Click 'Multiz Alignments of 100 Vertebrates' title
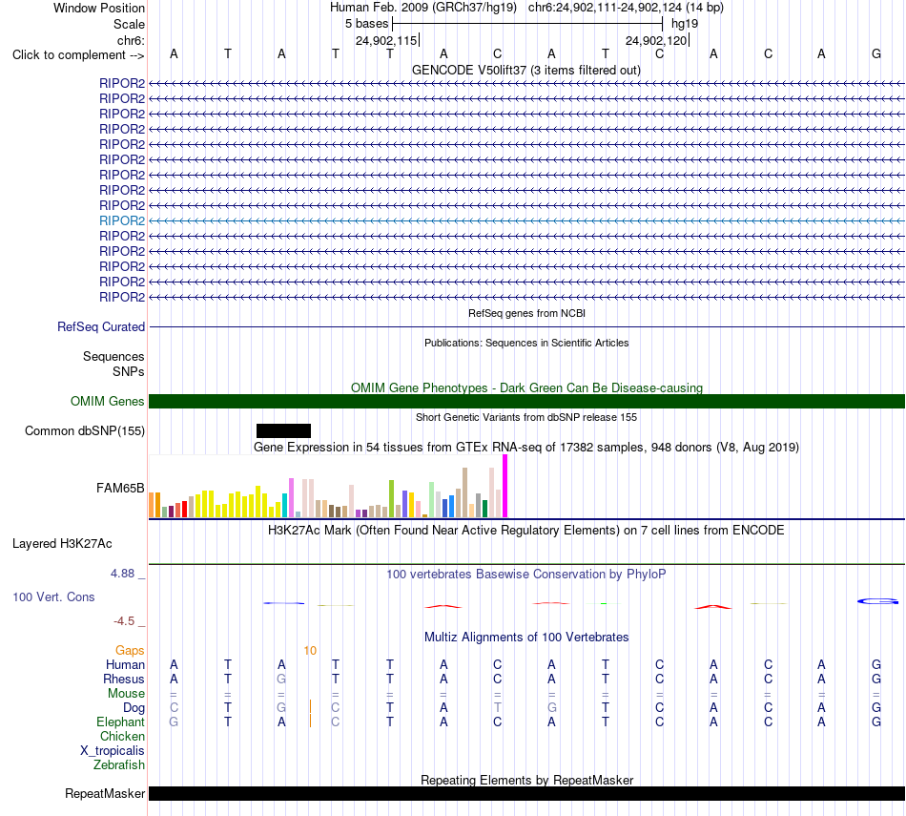 (526, 638)
